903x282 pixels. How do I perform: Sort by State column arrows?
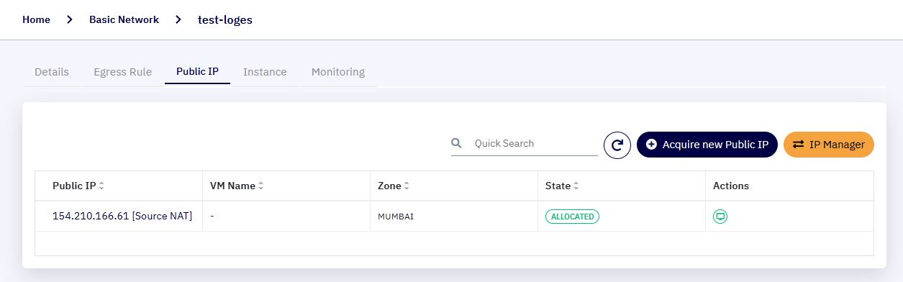click(576, 186)
